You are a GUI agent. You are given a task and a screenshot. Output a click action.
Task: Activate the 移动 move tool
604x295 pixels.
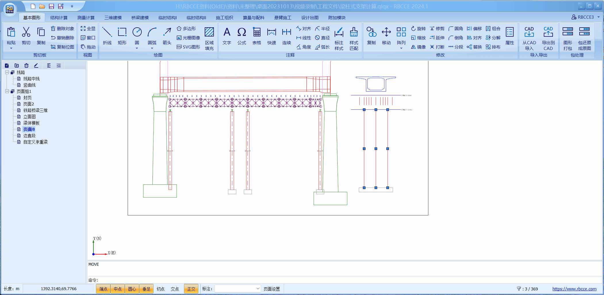coord(386,36)
